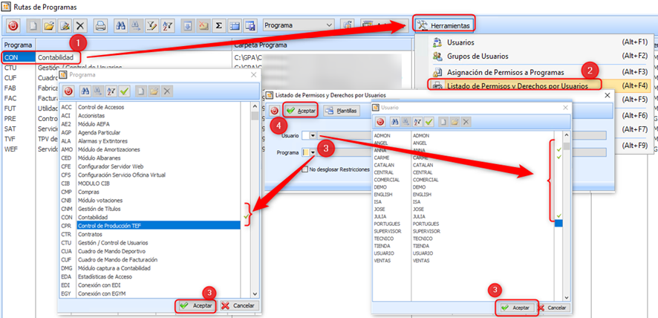The height and width of the screenshot is (318, 658).
Task: Click the red power icon in main toolbar
Action: click(13, 25)
